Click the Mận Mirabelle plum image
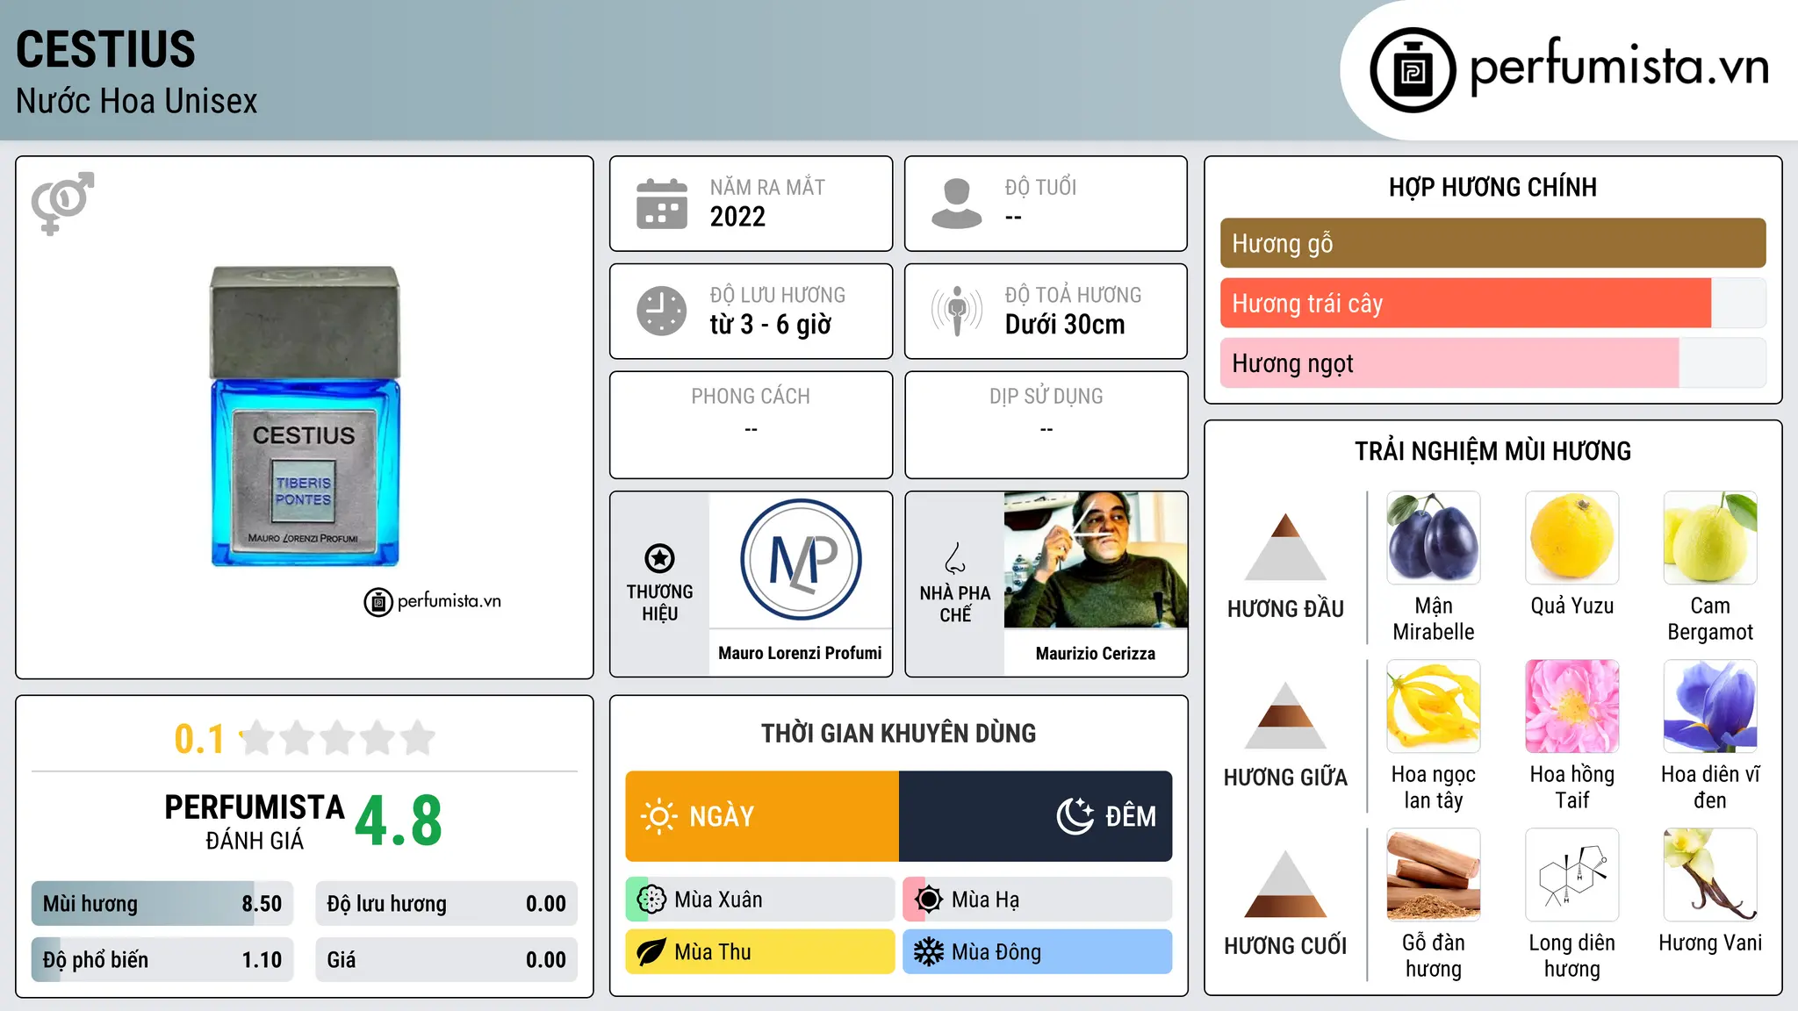Screen dimensions: 1798x1011 pyautogui.click(x=1434, y=538)
